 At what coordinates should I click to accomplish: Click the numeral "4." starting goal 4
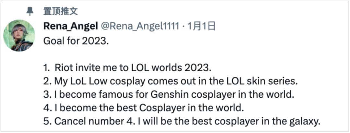click(x=47, y=108)
